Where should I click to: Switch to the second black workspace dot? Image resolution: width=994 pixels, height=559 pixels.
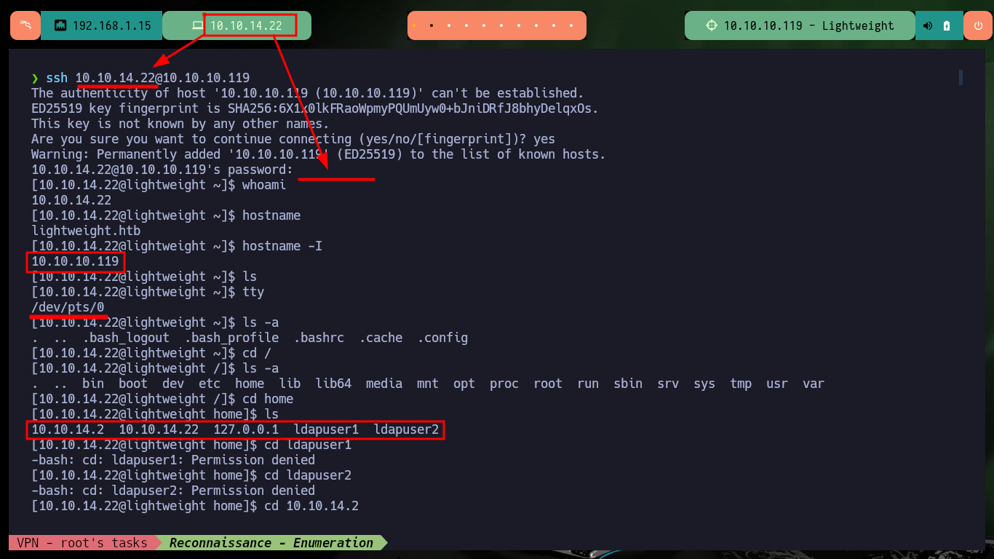tap(432, 25)
